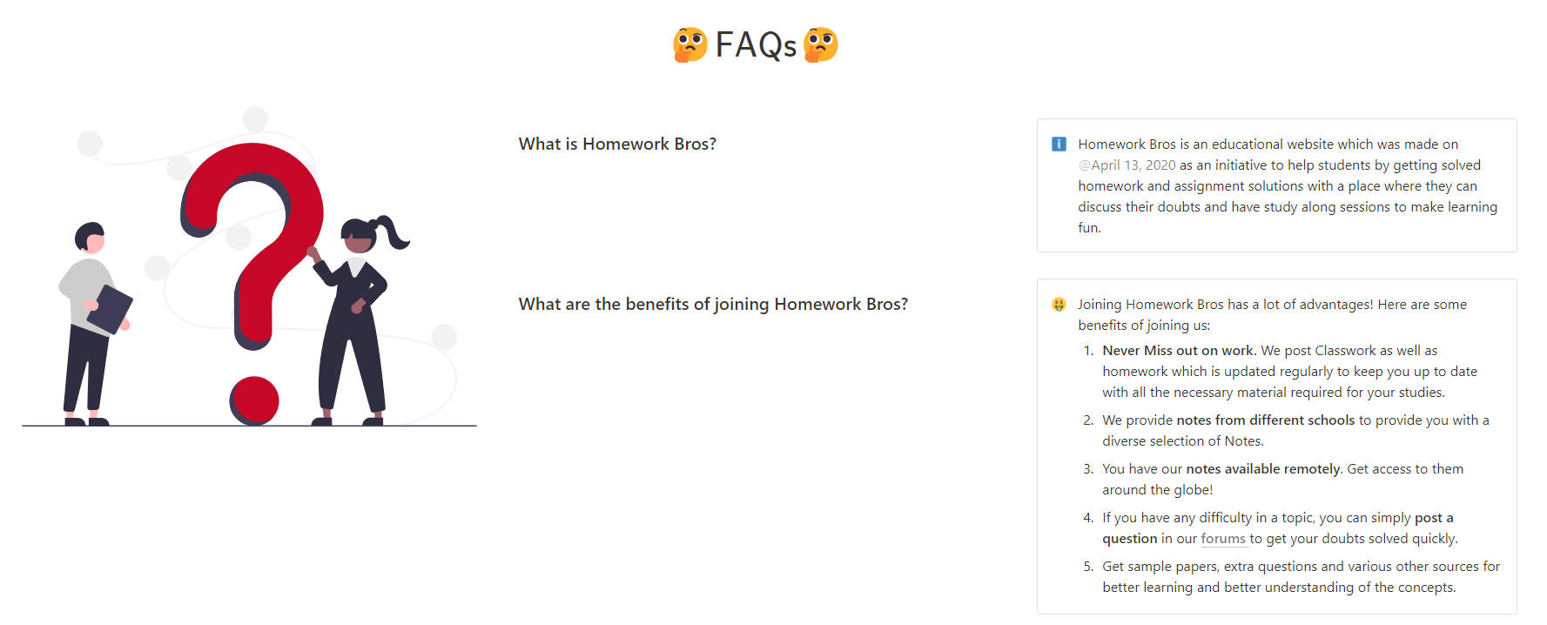The height and width of the screenshot is (625, 1547).
Task: Click the thinking emoji left of FAQs
Action: [x=690, y=44]
